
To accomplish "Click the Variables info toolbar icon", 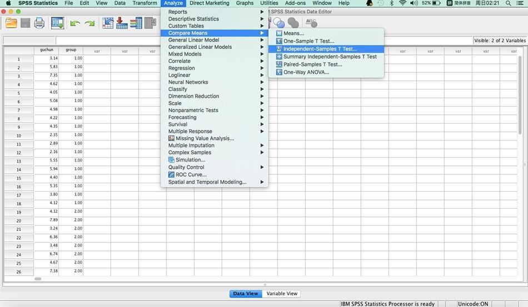I will point(136,23).
